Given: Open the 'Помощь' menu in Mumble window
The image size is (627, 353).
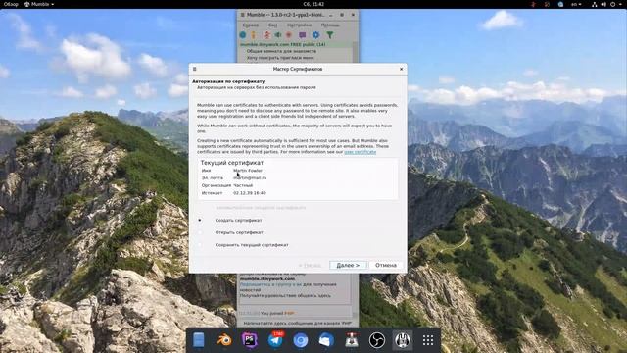Looking at the screenshot, I should click(330, 25).
